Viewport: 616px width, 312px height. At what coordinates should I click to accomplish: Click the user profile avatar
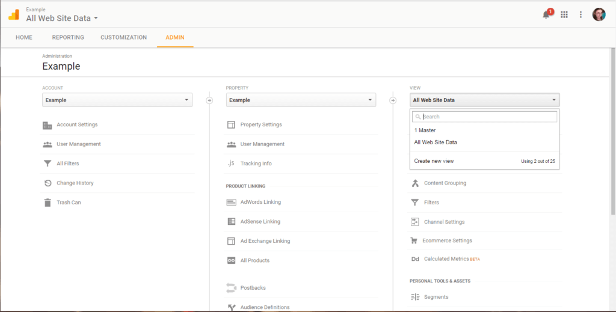(x=599, y=14)
